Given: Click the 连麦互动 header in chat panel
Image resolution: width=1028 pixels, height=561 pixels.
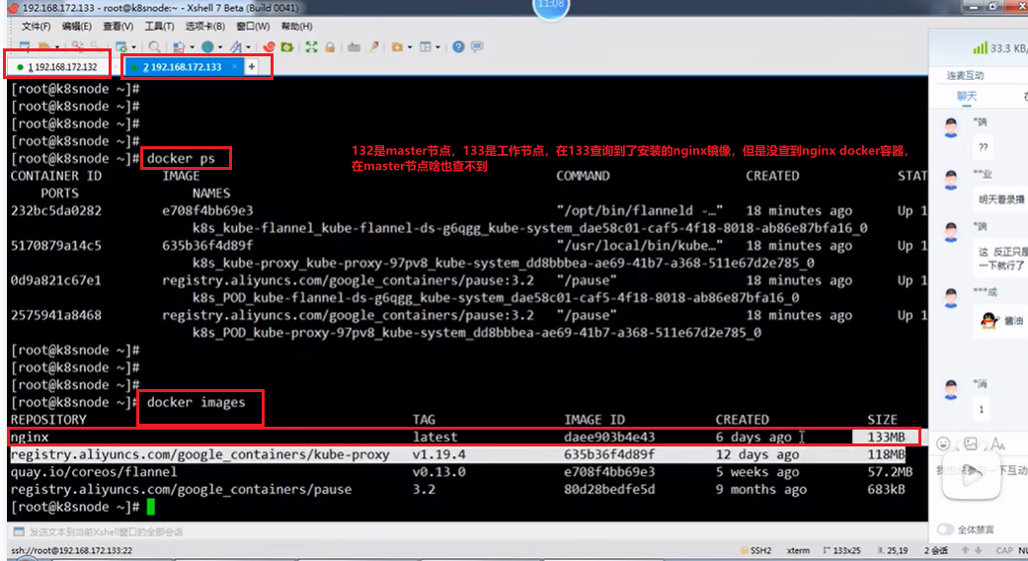Looking at the screenshot, I should pyautogui.click(x=965, y=75).
